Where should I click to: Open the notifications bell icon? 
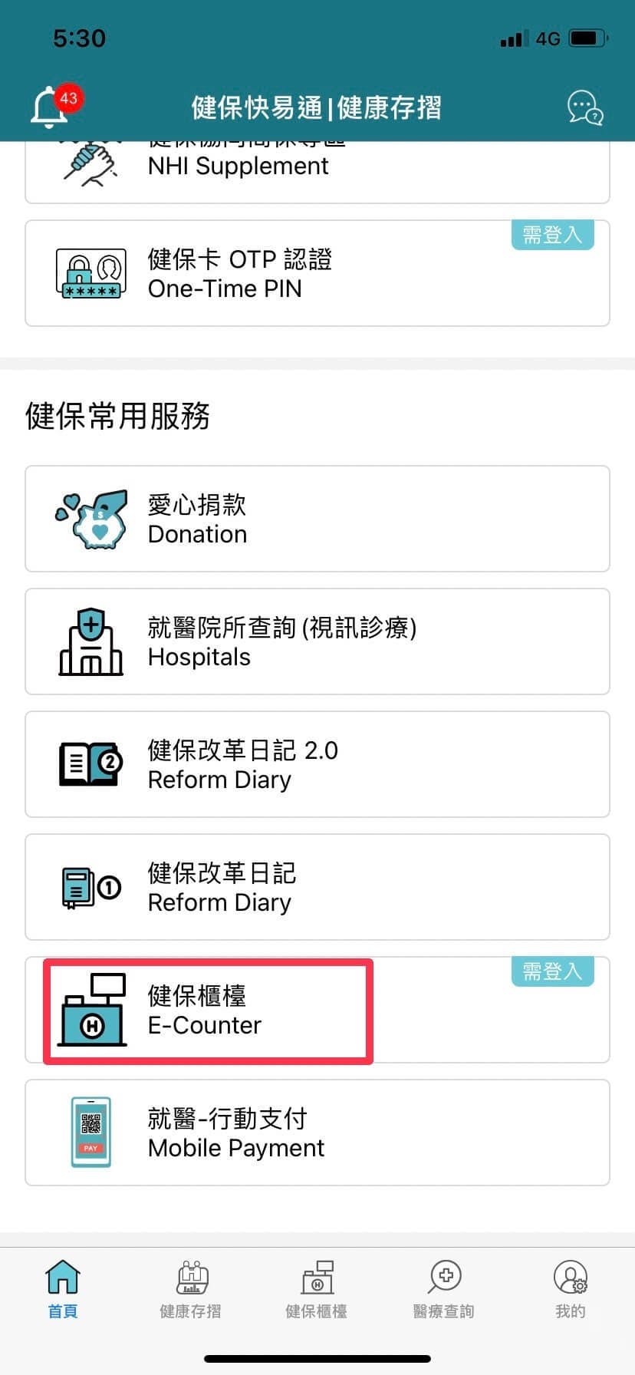pos(48,108)
